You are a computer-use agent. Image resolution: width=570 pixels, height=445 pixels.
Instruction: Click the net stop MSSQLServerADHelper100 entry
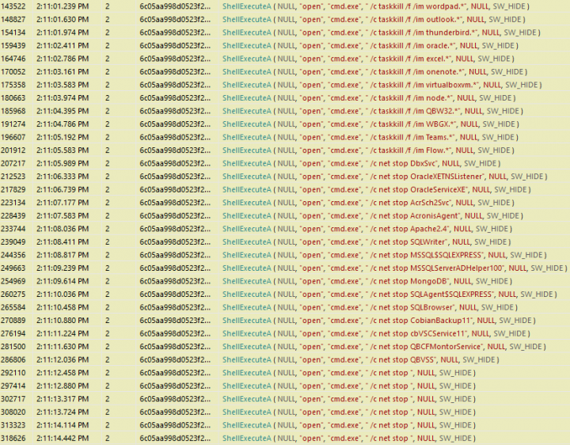285,268
